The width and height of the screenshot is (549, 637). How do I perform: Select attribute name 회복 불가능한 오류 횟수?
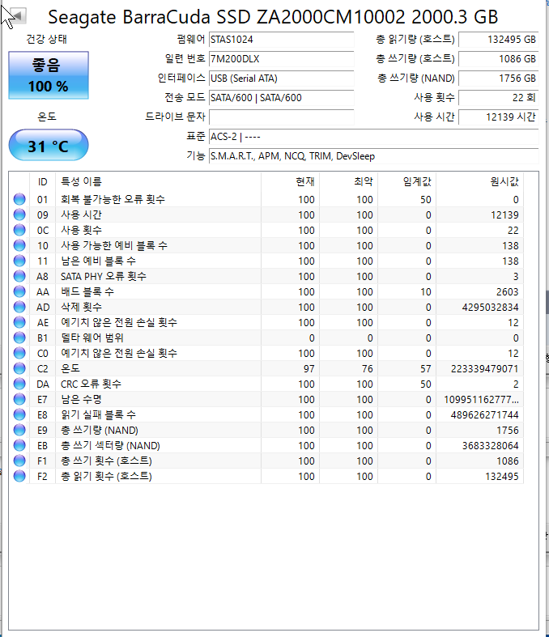coord(113,199)
